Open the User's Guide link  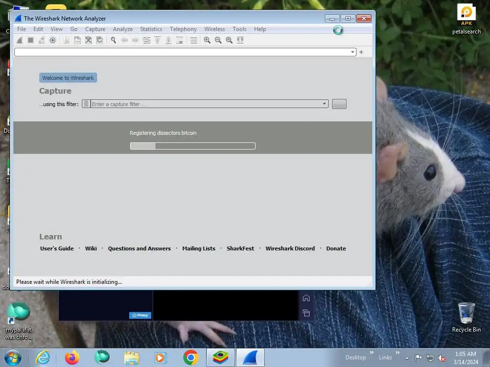click(57, 248)
